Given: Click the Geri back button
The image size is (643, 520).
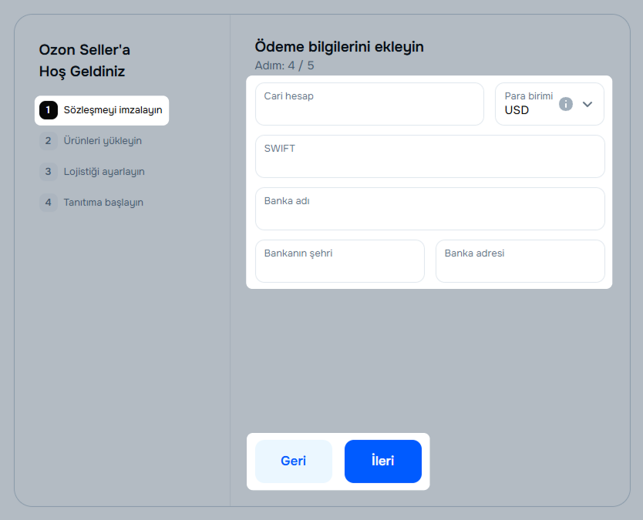Looking at the screenshot, I should 294,461.
